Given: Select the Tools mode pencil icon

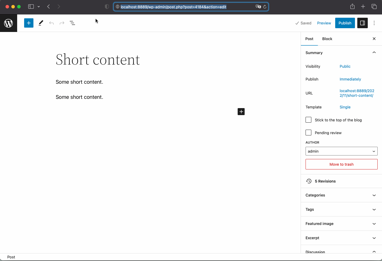Looking at the screenshot, I should tap(41, 23).
